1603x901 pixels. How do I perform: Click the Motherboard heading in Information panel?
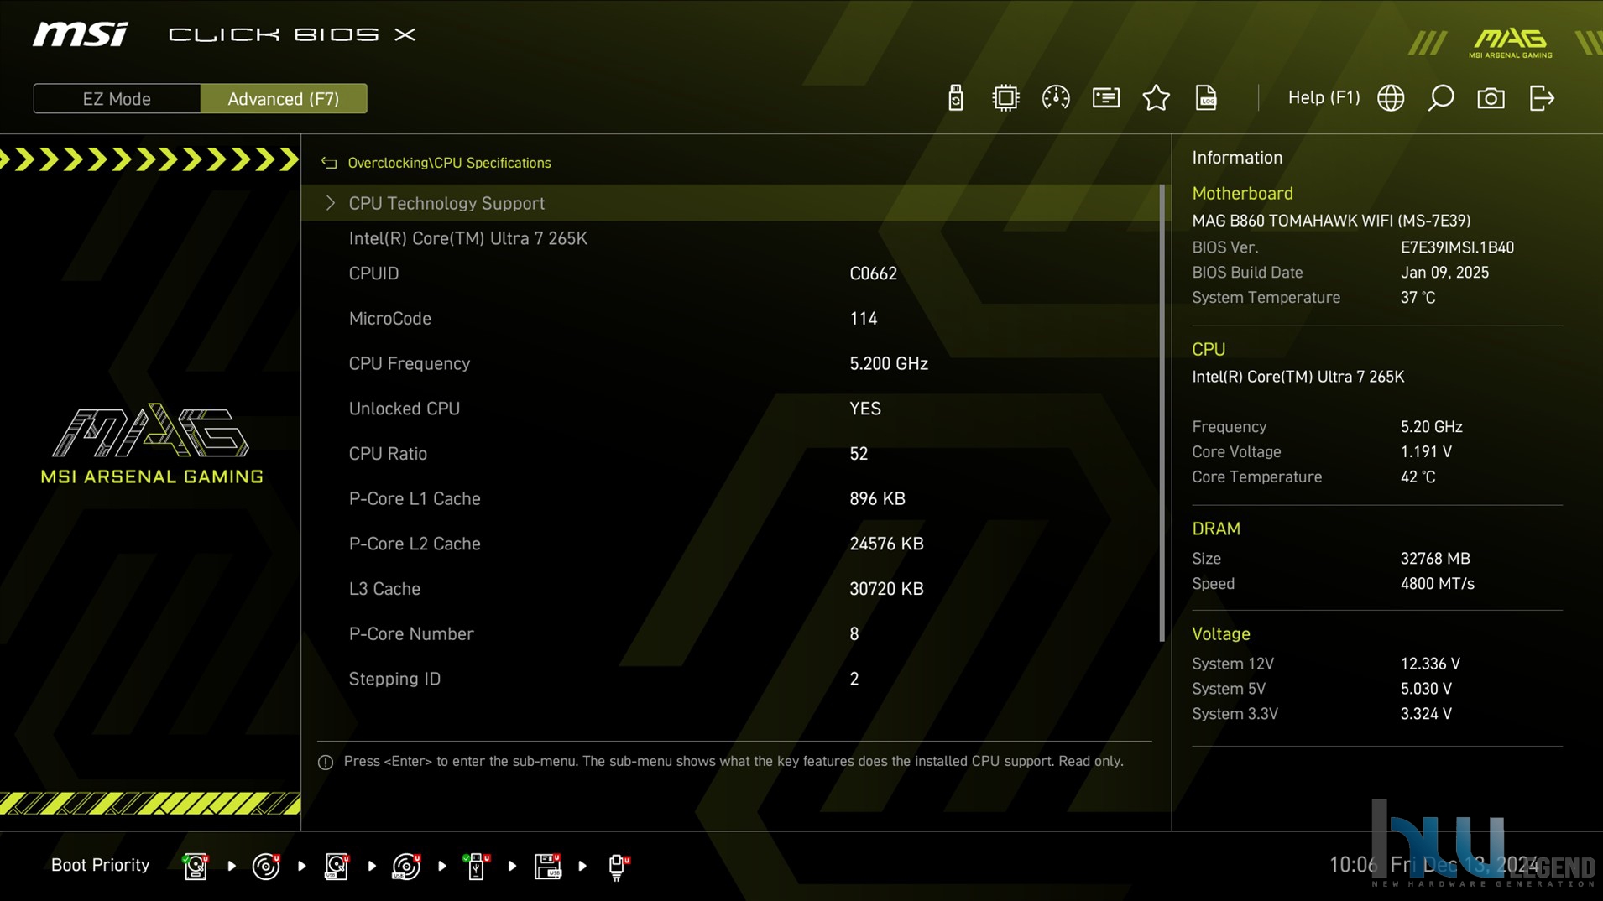(x=1242, y=193)
